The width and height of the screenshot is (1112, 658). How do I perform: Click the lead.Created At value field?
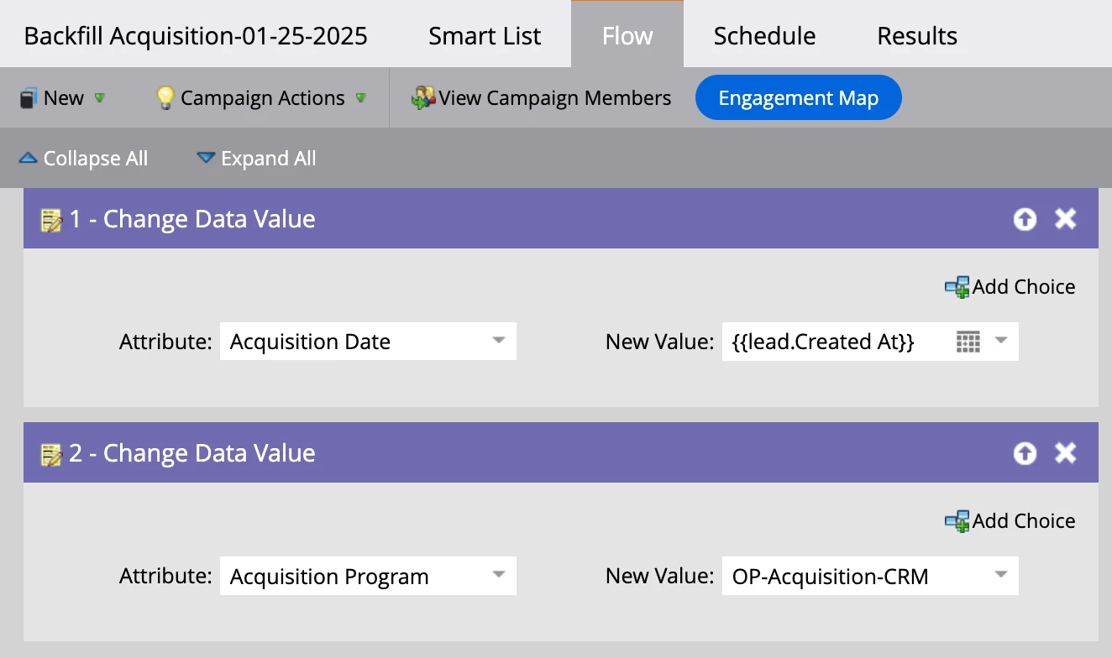831,342
